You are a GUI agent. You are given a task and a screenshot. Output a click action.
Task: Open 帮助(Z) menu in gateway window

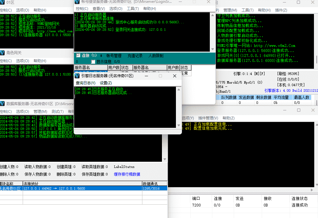click(228, 118)
